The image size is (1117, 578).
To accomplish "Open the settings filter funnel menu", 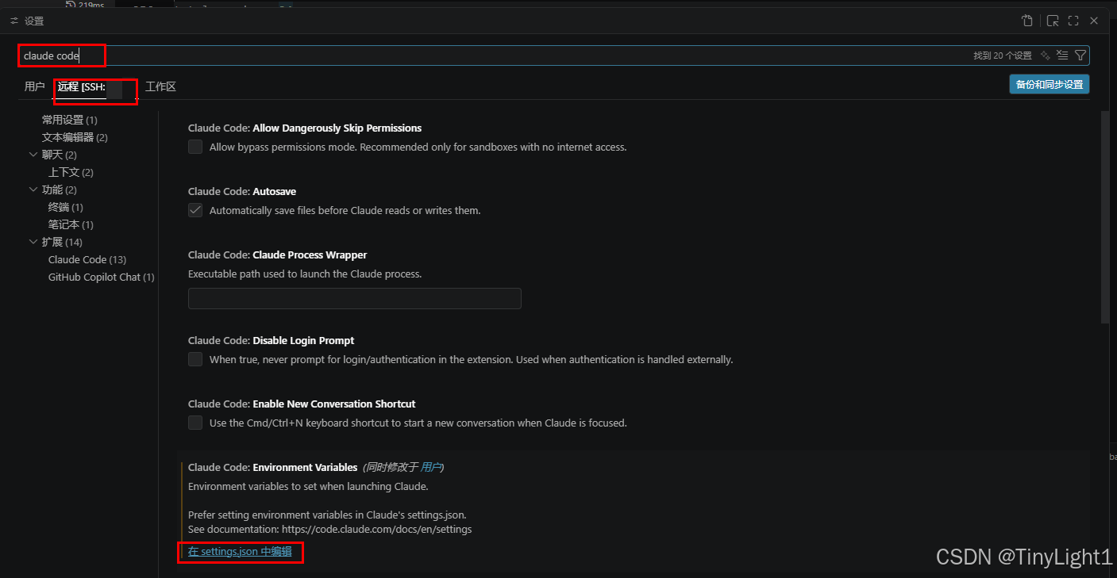I will (1080, 56).
